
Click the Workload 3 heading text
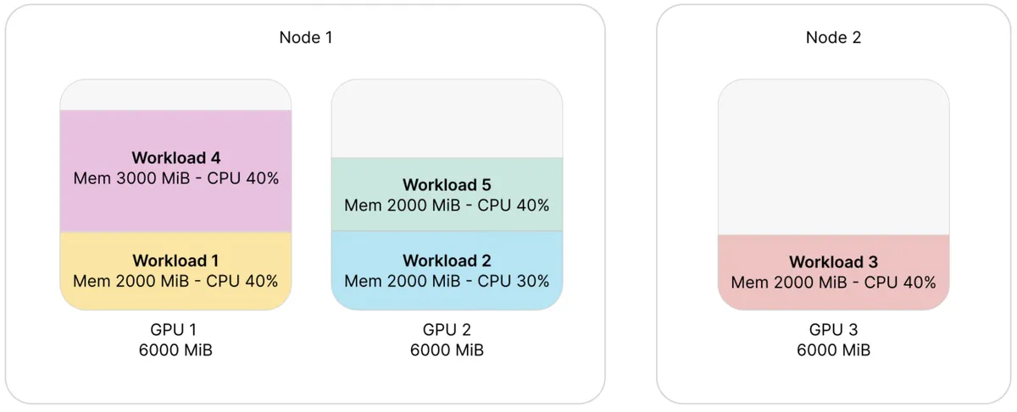(x=833, y=262)
